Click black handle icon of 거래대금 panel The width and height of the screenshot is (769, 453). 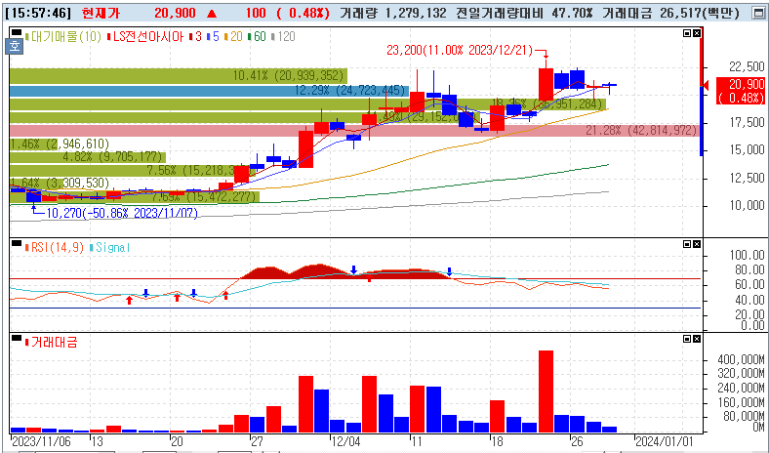tap(17, 338)
